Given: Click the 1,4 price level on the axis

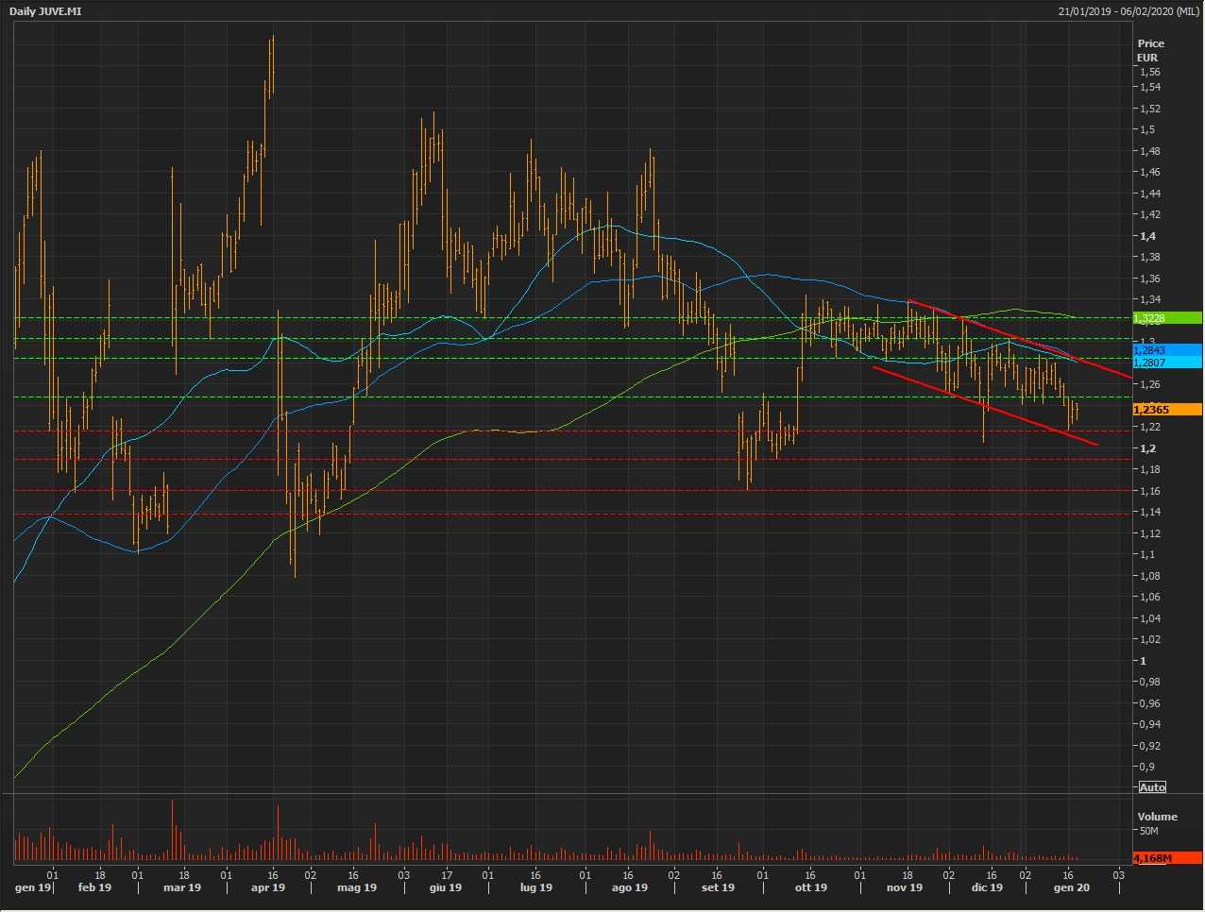Looking at the screenshot, I should pos(1147,236).
